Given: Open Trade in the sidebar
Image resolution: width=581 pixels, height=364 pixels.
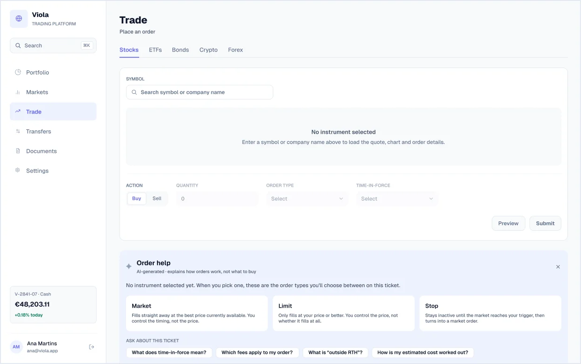Looking at the screenshot, I should [53, 112].
